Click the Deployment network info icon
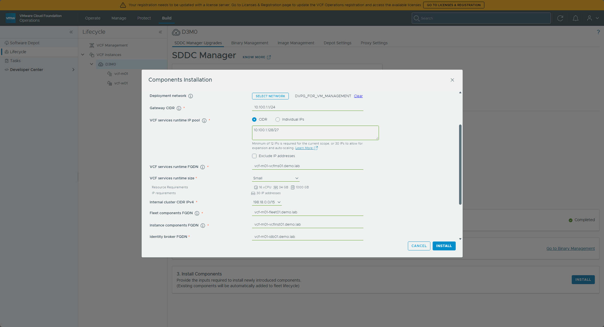This screenshot has height=327, width=604. [191, 96]
